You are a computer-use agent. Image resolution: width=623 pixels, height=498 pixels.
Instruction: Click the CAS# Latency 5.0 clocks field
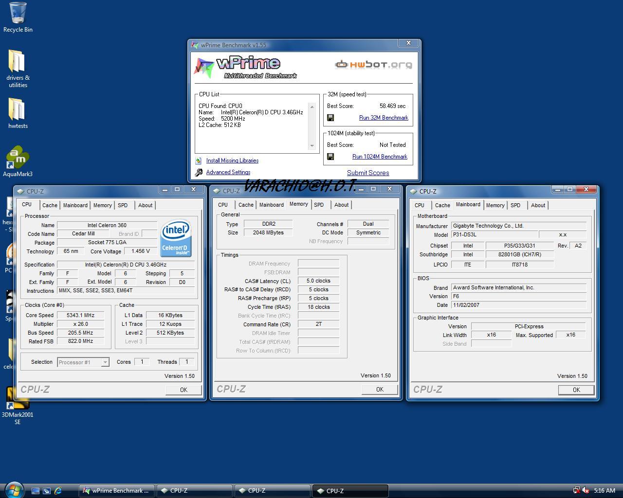(x=318, y=281)
